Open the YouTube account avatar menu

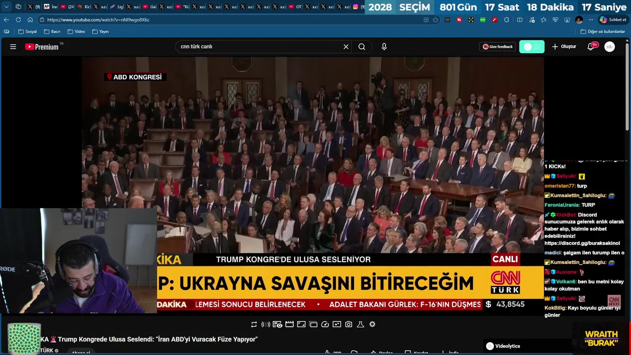point(610,47)
